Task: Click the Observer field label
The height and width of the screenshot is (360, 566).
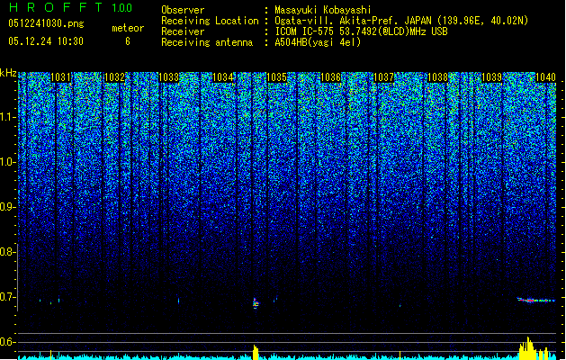Action: click(x=183, y=10)
